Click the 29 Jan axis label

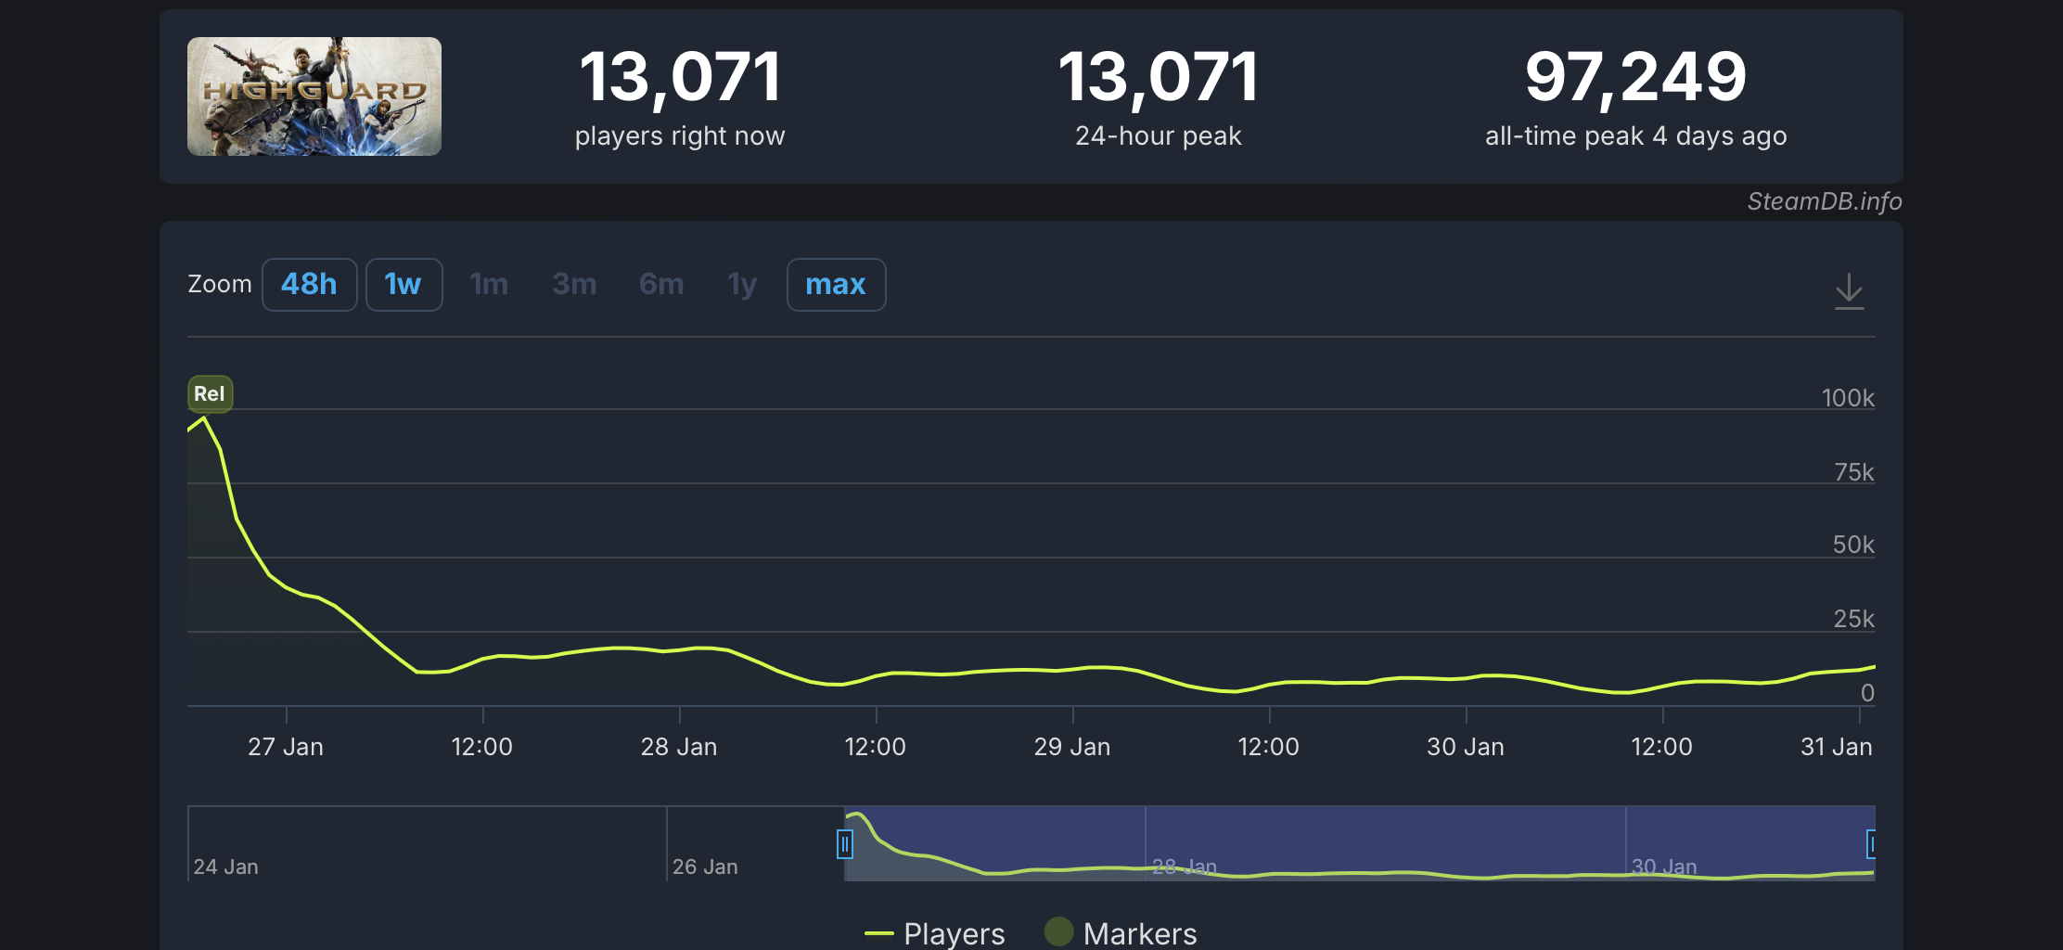(x=1072, y=747)
